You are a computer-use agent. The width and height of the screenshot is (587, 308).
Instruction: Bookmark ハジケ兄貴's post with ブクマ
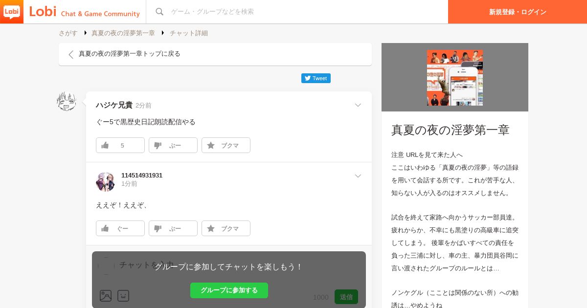click(x=226, y=145)
